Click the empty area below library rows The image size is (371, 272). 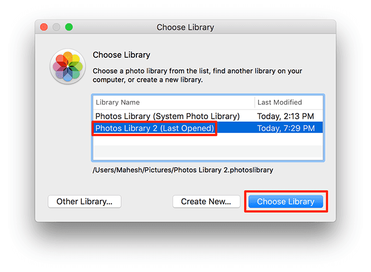click(208, 146)
